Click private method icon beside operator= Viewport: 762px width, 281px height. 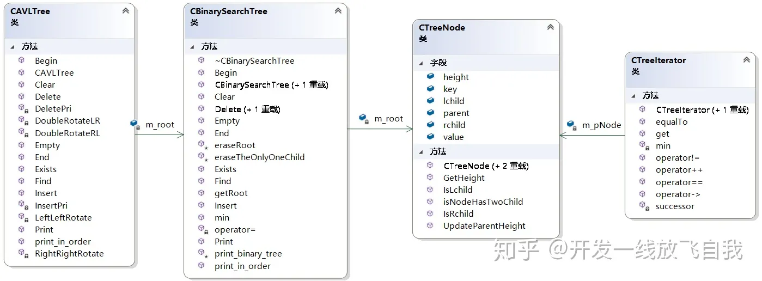pos(202,229)
